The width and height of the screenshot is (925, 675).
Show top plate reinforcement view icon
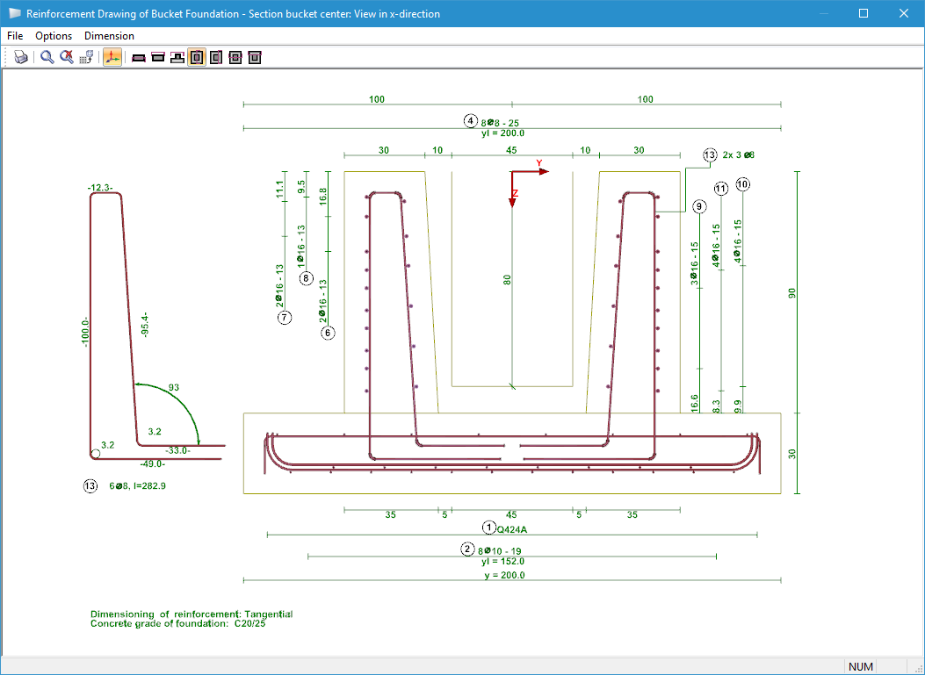(x=157, y=58)
